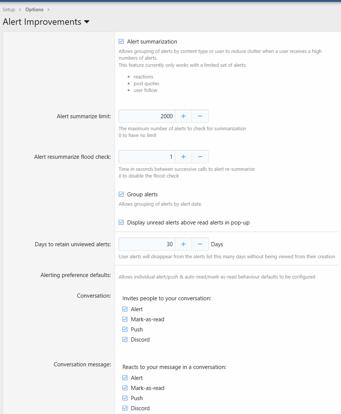The height and width of the screenshot is (414, 341).
Task: Uncheck Alert under Conversation message
Action: tap(125, 378)
